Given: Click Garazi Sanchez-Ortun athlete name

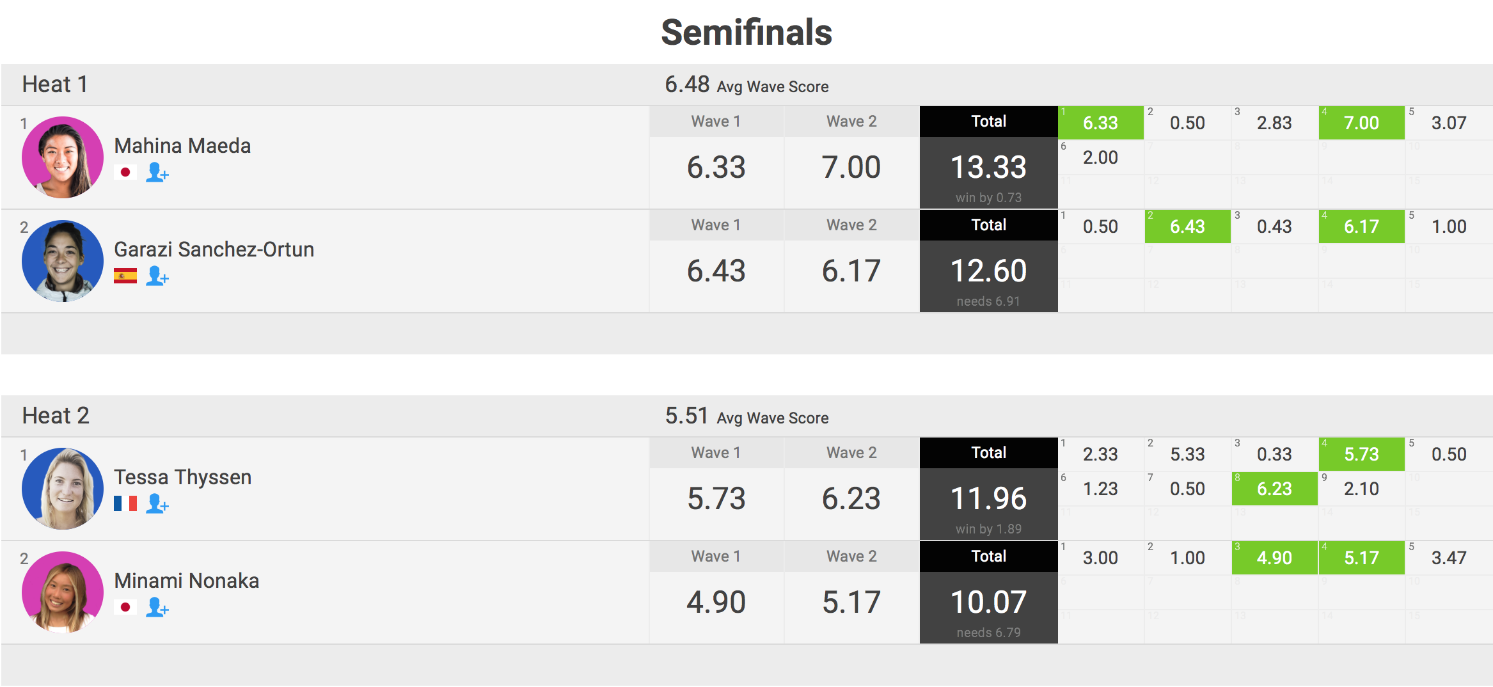Looking at the screenshot, I should pos(214,249).
